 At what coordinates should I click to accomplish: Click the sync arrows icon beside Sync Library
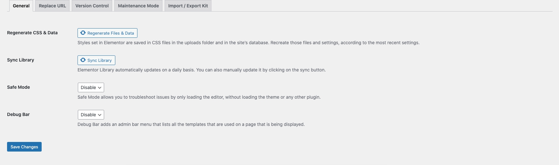tap(83, 60)
